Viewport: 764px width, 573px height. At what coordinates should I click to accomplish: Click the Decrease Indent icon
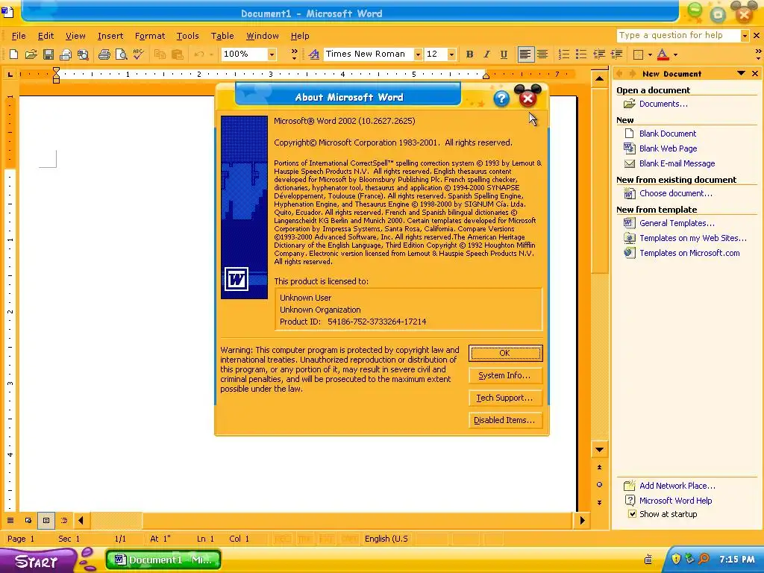coord(599,54)
